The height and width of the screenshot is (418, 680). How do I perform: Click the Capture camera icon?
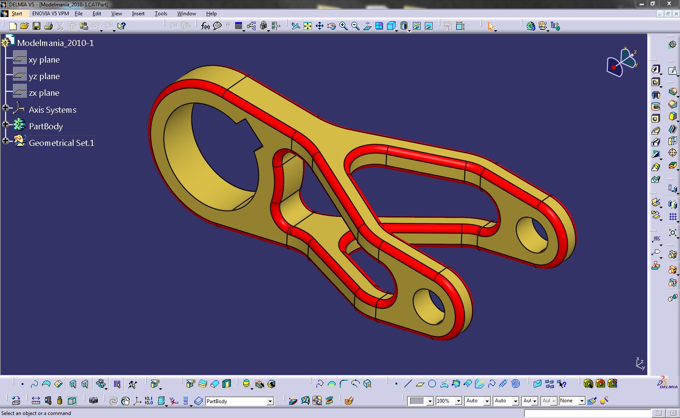(x=94, y=401)
